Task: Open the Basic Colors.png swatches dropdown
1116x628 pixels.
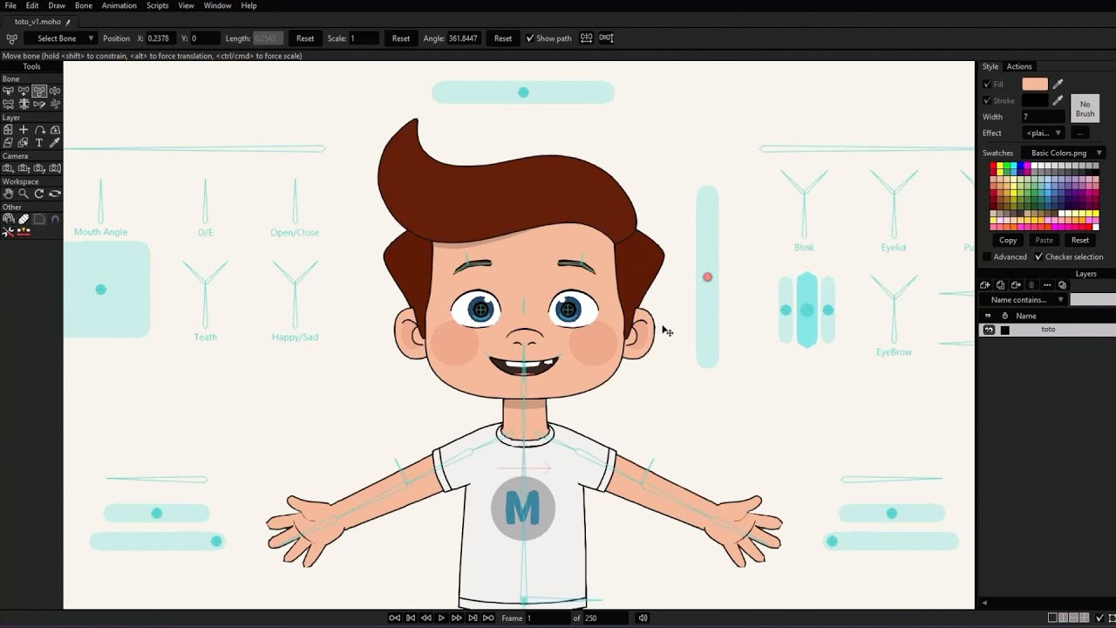Action: click(x=1064, y=154)
